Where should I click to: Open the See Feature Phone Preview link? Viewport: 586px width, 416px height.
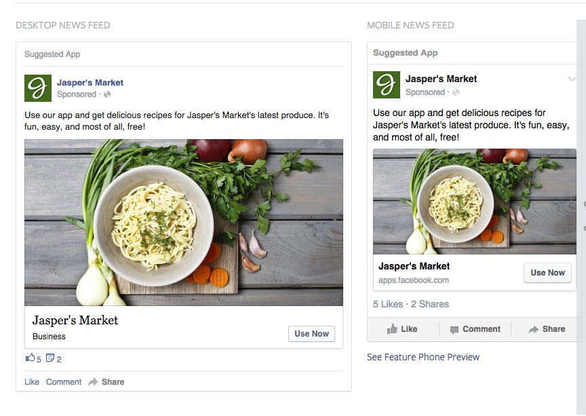point(423,357)
